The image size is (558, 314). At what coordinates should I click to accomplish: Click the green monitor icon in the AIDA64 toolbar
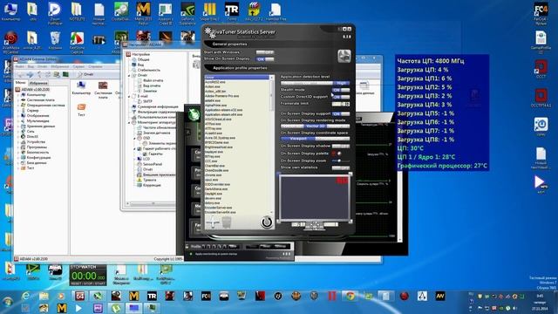tap(65, 74)
